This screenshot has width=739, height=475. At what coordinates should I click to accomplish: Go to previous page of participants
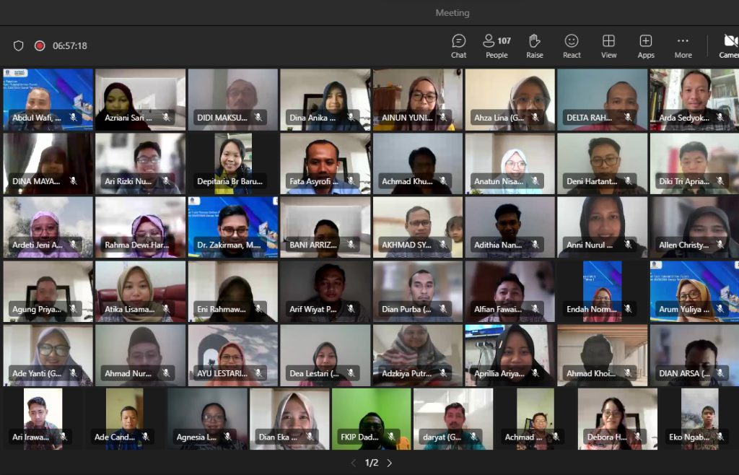[x=353, y=463]
